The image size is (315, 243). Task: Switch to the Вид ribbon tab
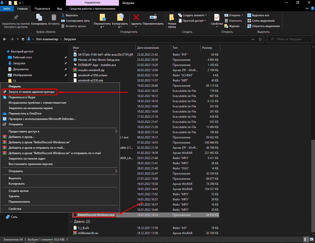point(60,9)
